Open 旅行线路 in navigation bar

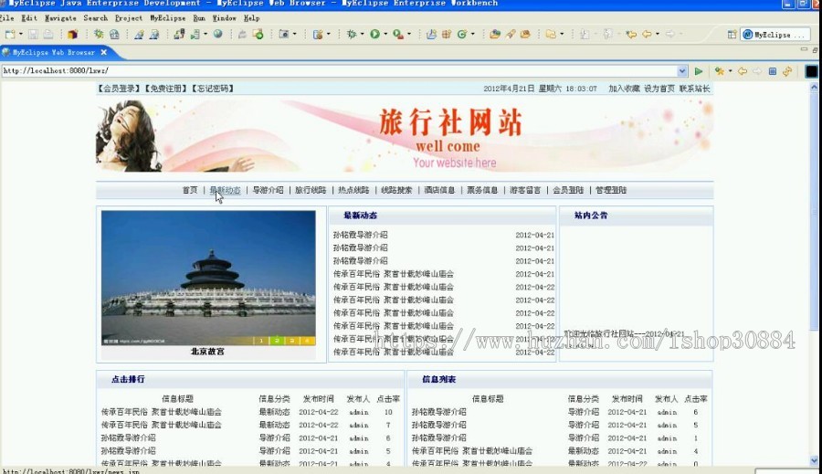[311, 190]
